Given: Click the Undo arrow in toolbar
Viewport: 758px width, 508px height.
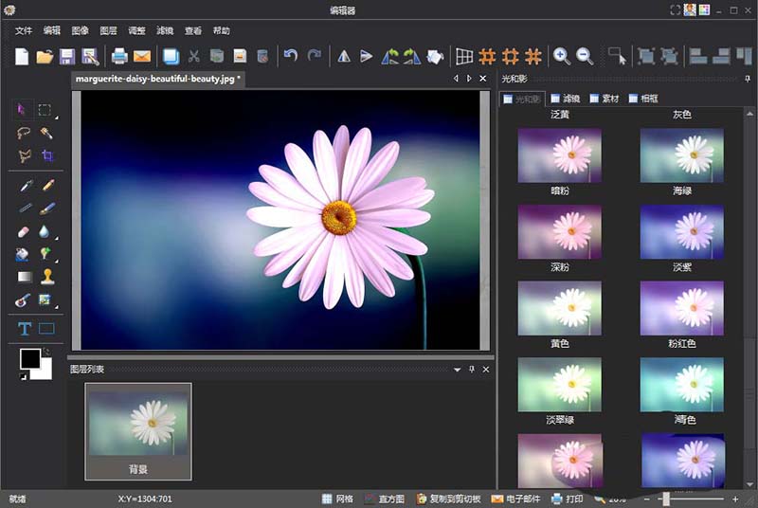Looking at the screenshot, I should coord(291,56).
